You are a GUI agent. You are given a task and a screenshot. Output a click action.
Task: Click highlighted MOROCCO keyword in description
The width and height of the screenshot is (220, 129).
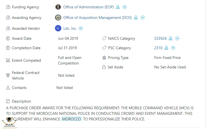[72, 119]
